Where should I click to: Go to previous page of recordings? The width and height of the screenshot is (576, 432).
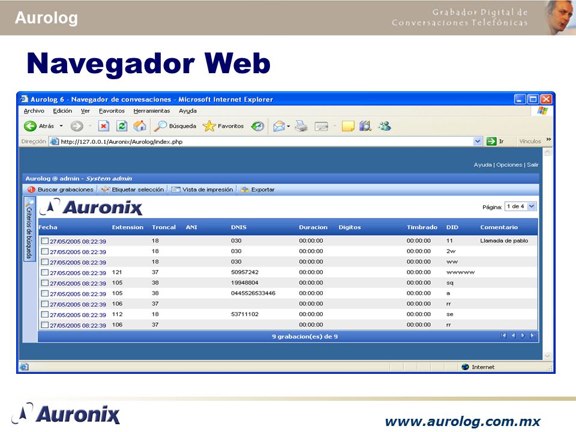pos(513,336)
